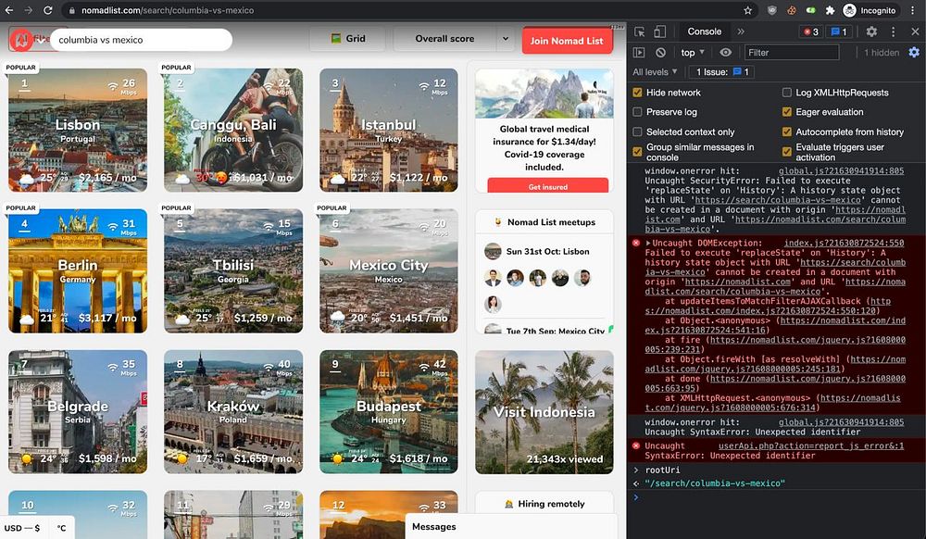This screenshot has height=539, width=926.
Task: Open console settings blue gear
Action: [914, 53]
